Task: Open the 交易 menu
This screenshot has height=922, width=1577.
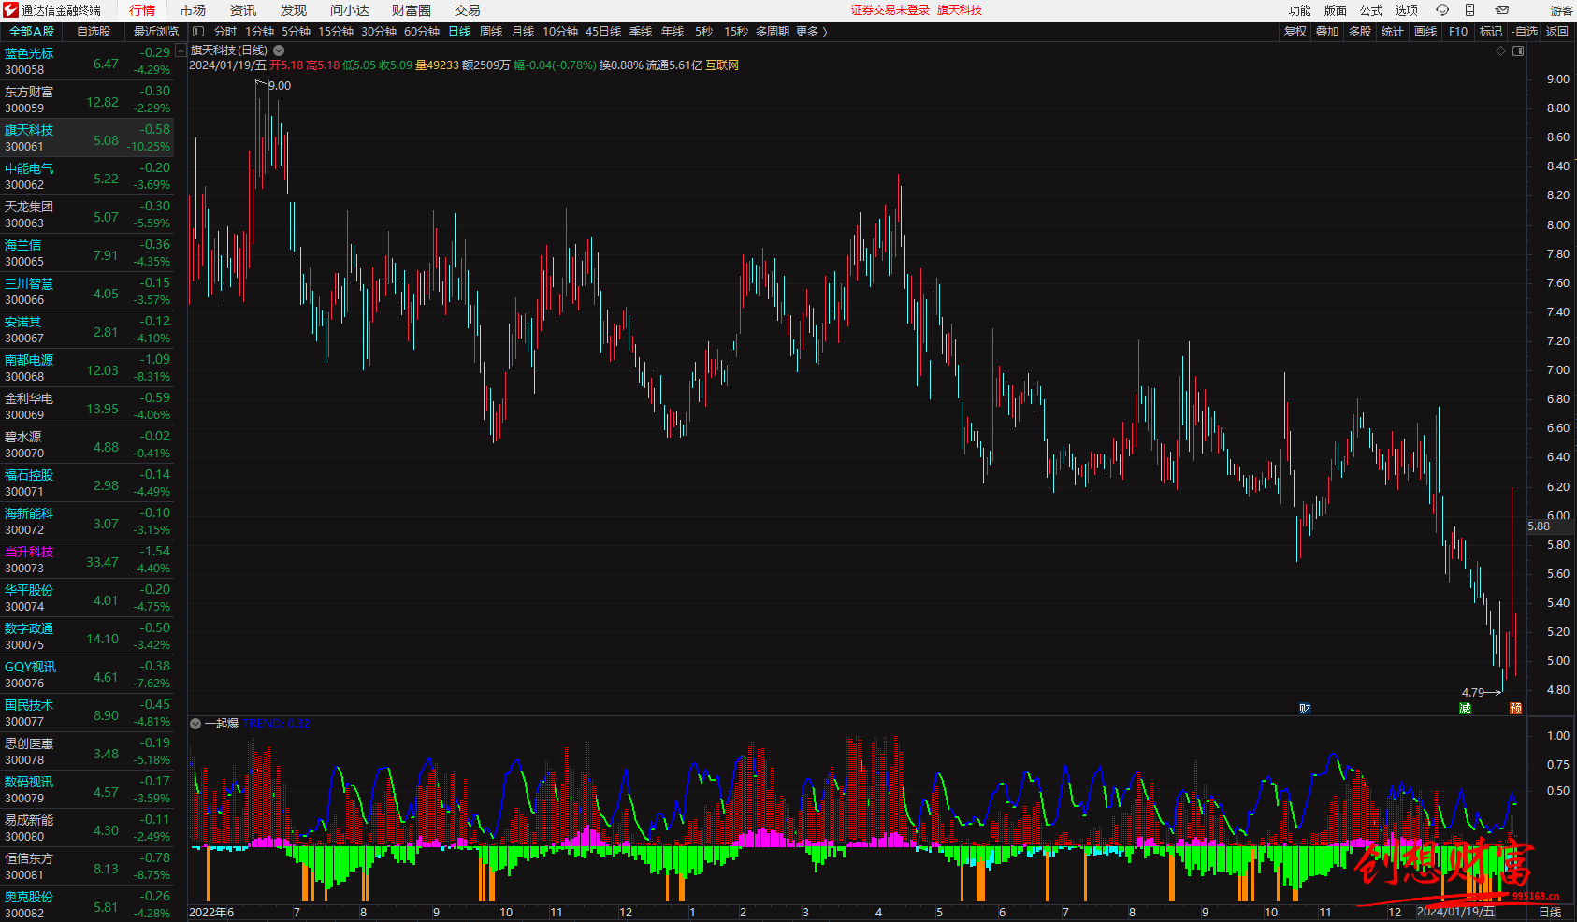Action: [468, 10]
